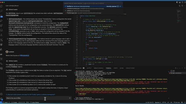Close the bottom panel
This screenshot has height=104, width=186.
(x=185, y=68)
